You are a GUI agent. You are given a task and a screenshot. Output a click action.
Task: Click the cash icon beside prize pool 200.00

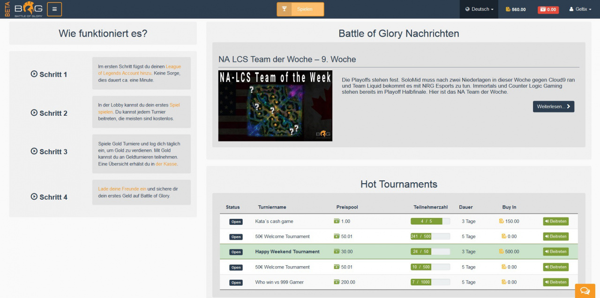(337, 282)
